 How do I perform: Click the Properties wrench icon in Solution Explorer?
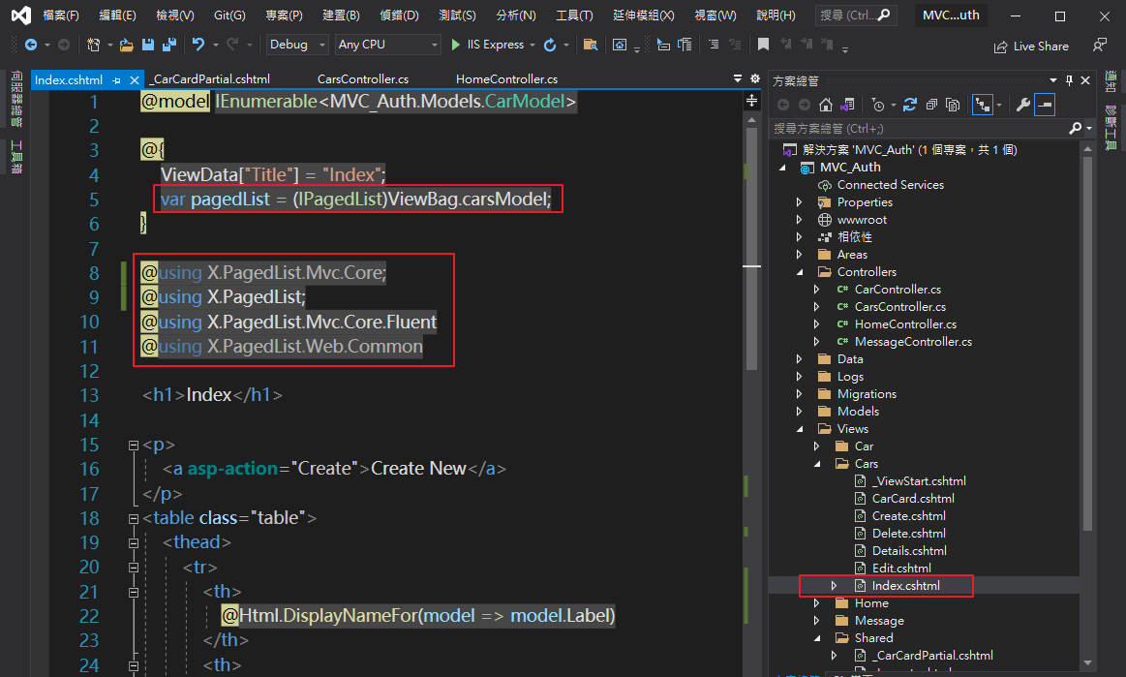coord(1023,105)
